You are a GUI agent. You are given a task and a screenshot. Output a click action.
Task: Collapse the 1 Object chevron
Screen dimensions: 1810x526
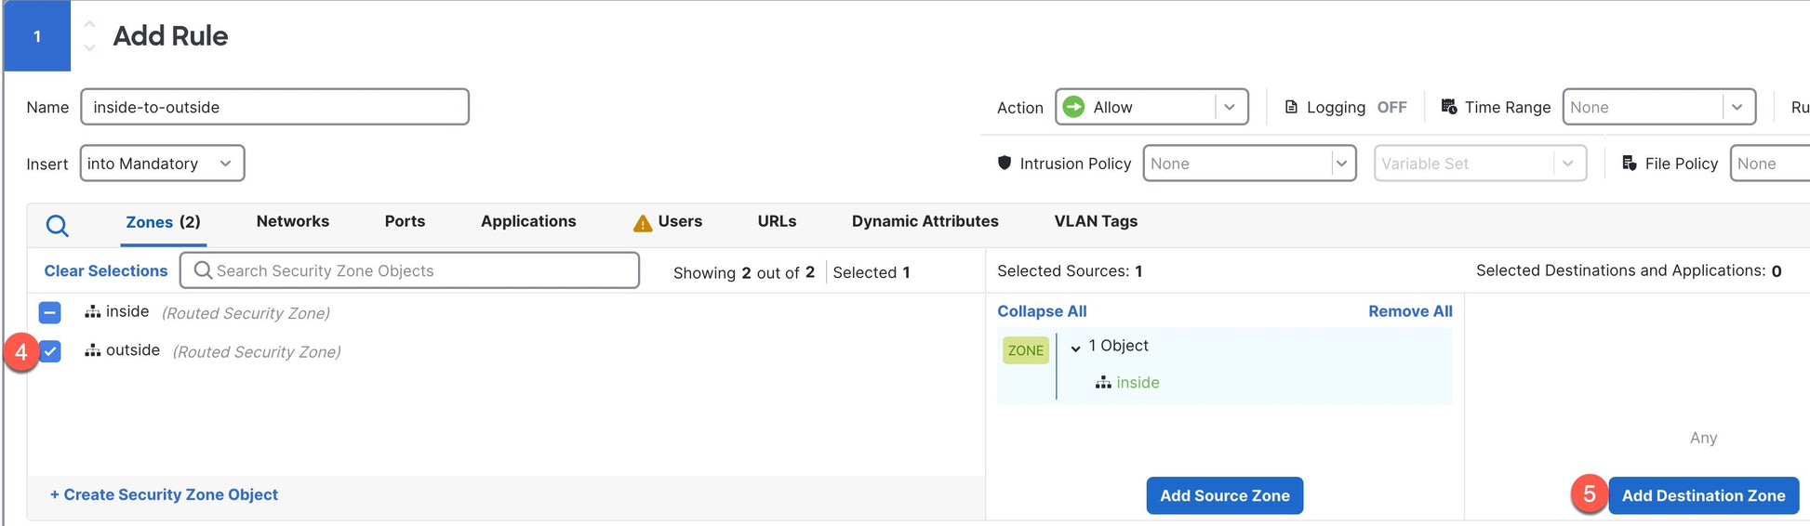1075,348
